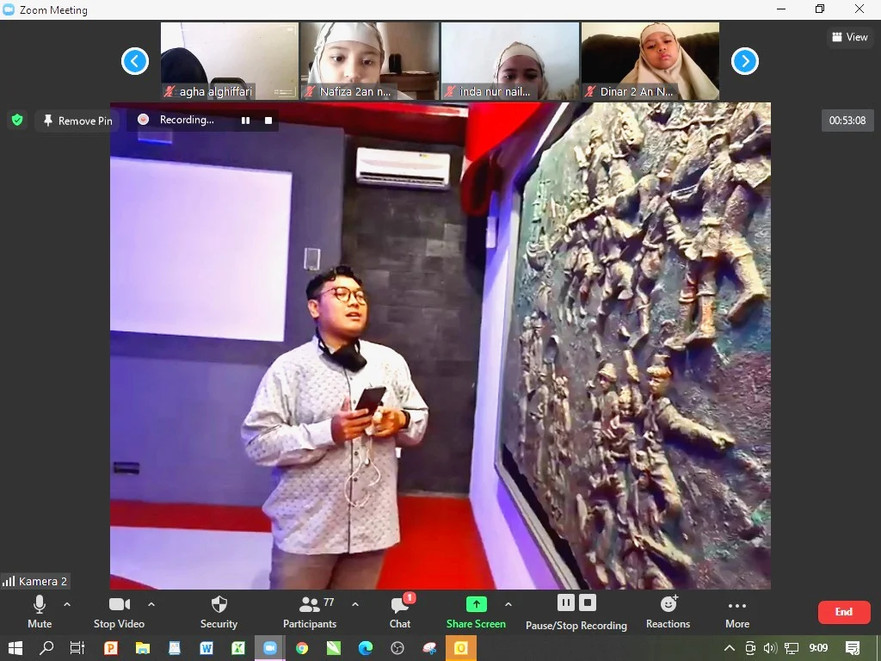The width and height of the screenshot is (881, 661).
Task: Click the green encryption shield icon
Action: point(17,120)
